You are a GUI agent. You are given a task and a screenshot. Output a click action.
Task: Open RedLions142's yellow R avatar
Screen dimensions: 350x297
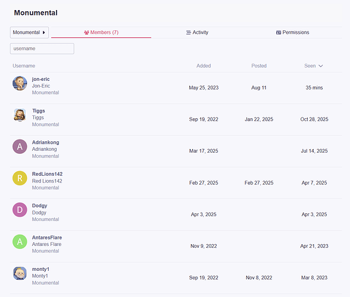(x=20, y=178)
